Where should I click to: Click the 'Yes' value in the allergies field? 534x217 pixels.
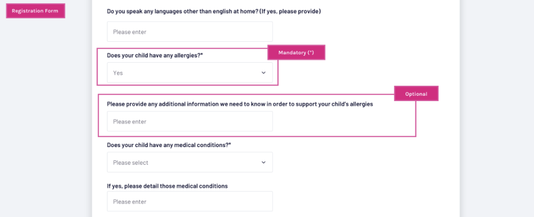[118, 73]
